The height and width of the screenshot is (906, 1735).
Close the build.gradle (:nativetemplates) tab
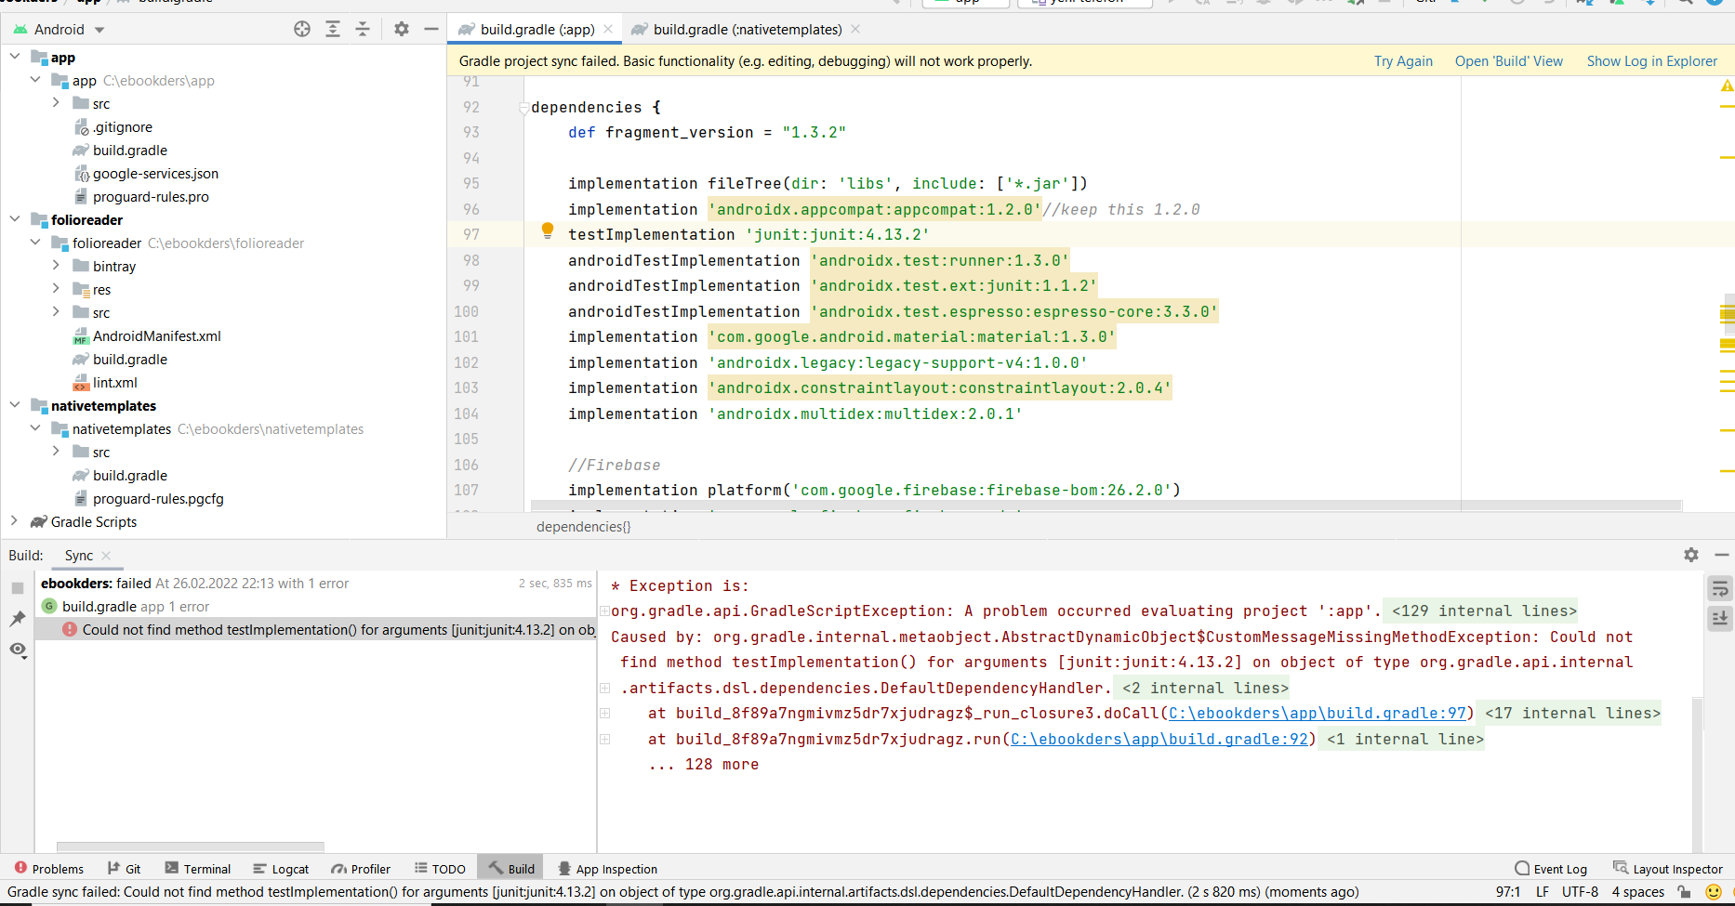pos(855,29)
